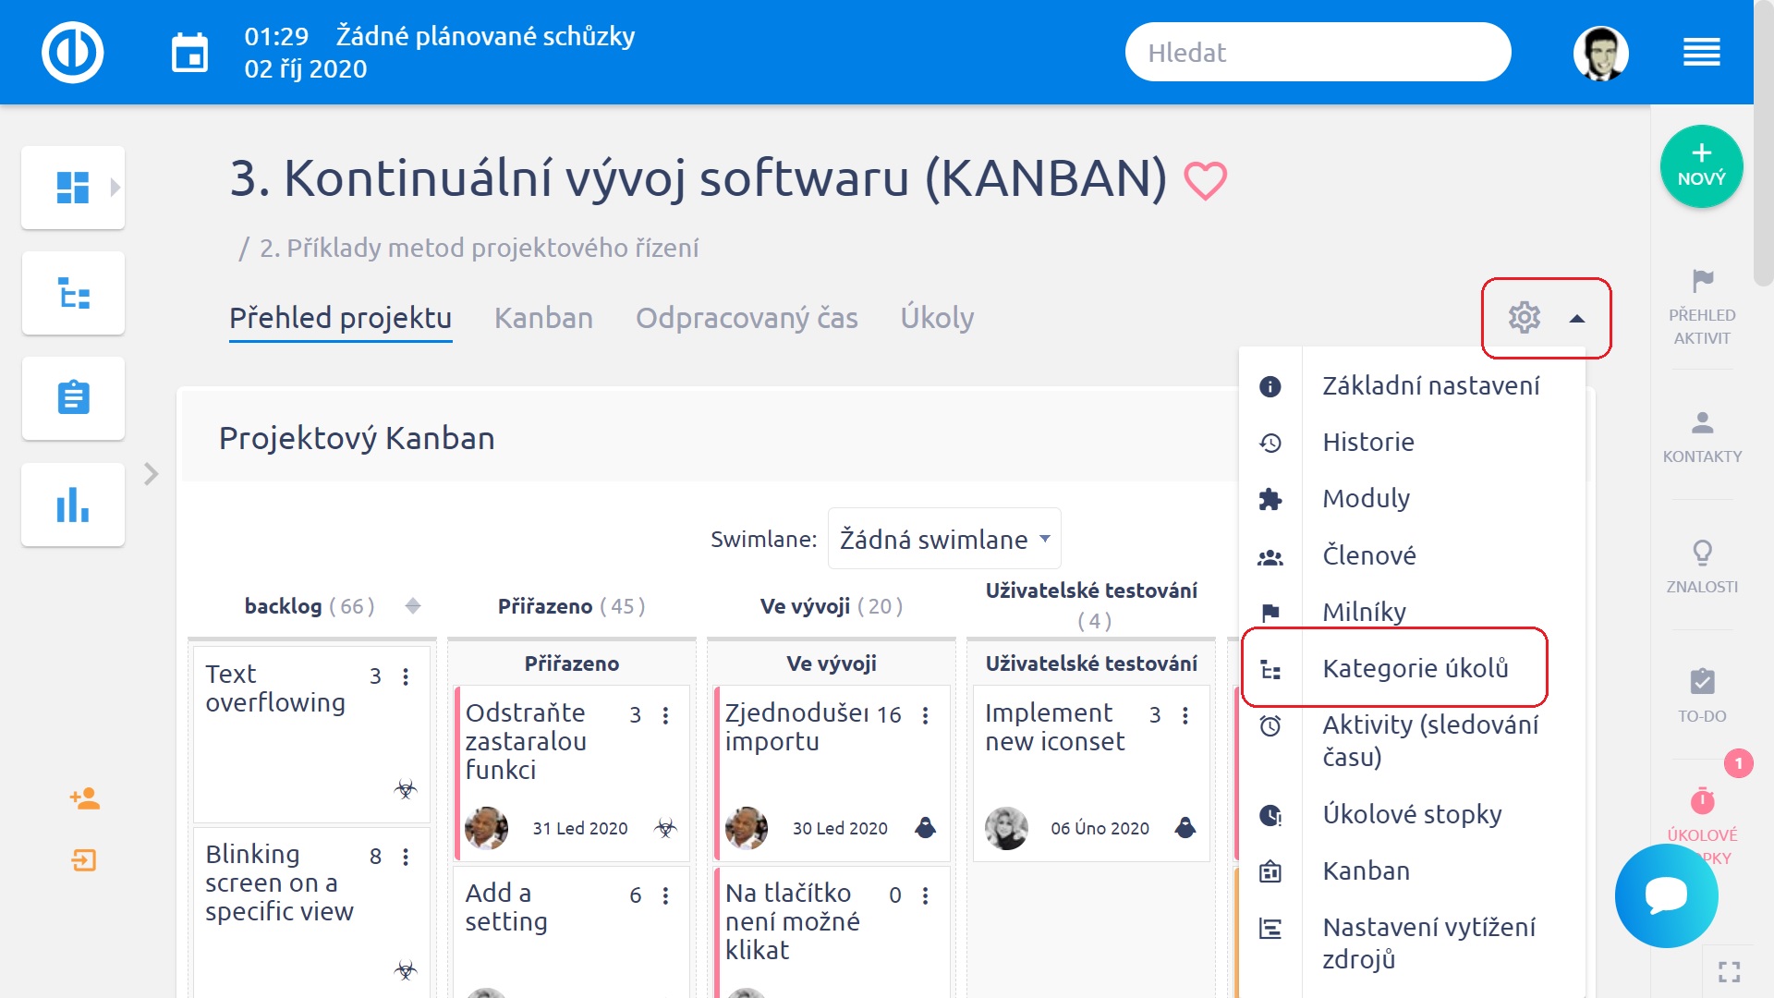Open Úkolové stopky menu item
1774x998 pixels.
(1412, 814)
